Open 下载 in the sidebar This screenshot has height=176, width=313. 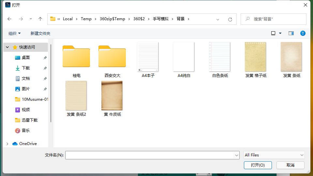pos(26,68)
